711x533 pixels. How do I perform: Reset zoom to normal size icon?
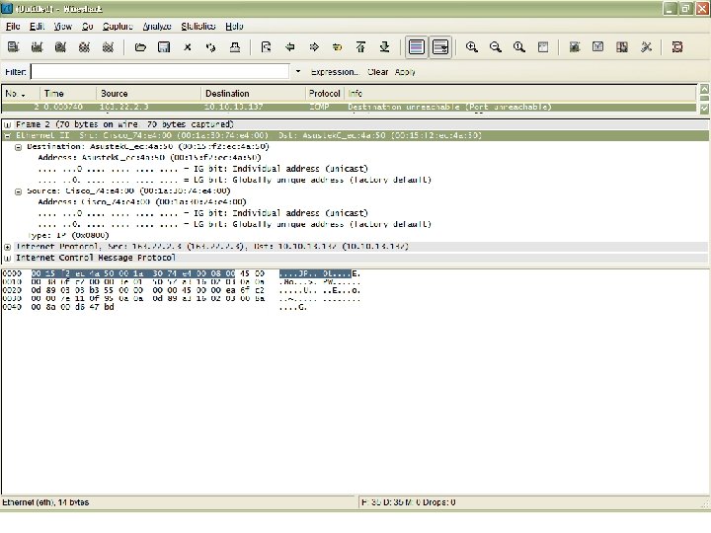[519, 47]
